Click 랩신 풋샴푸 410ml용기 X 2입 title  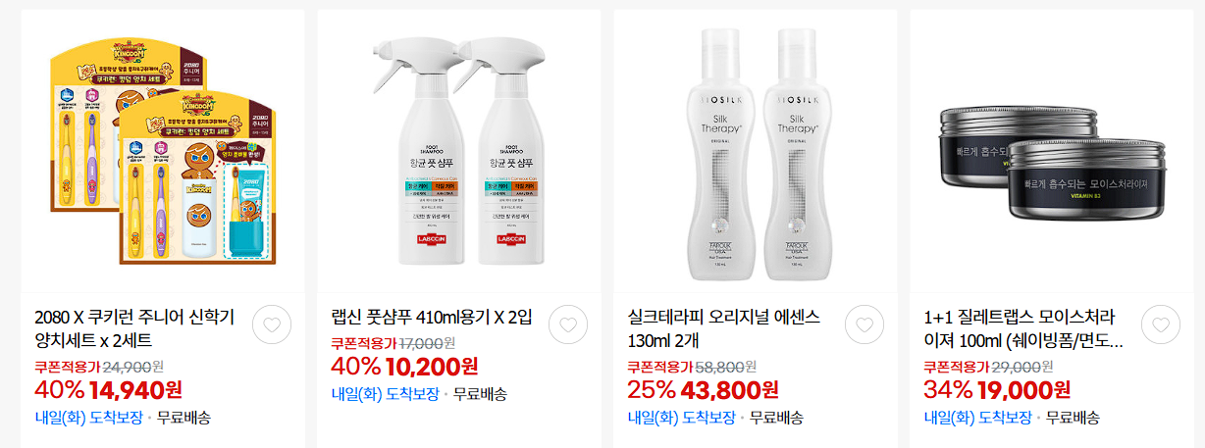pos(432,318)
